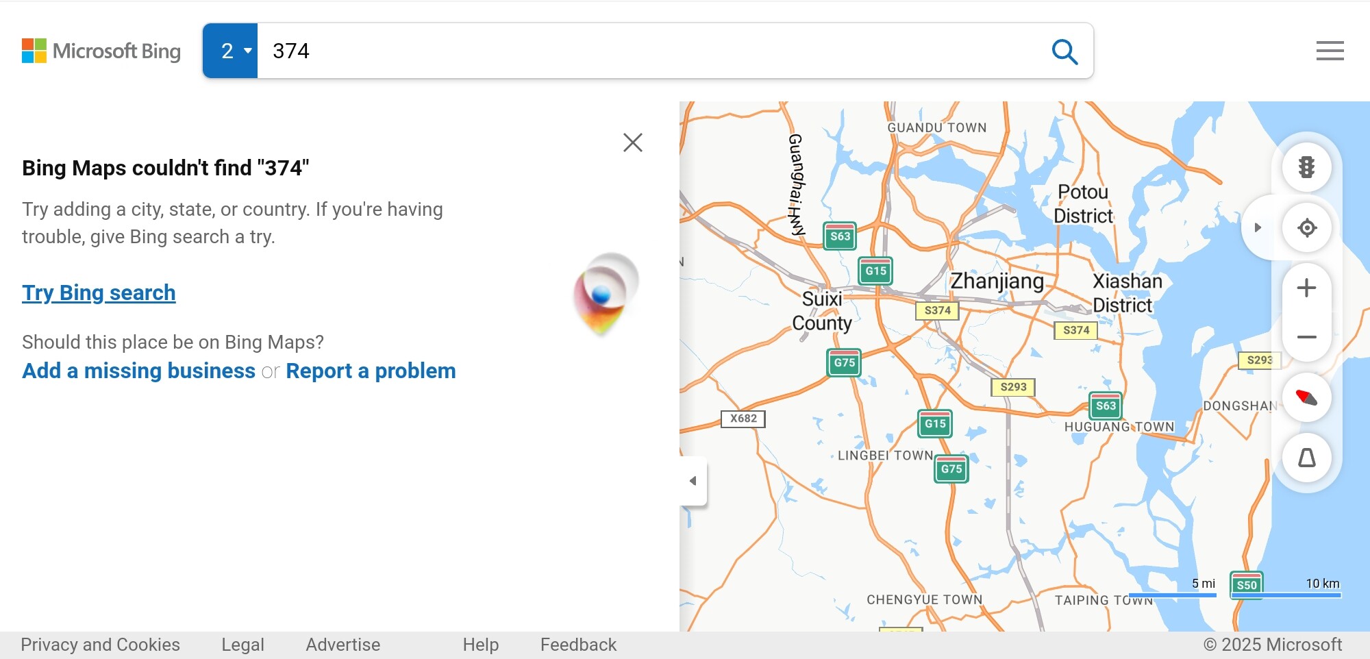Click Report a problem link
This screenshot has width=1370, height=659.
point(371,371)
